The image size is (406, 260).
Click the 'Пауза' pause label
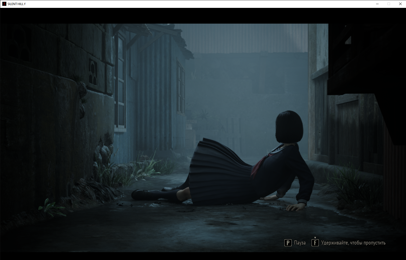300,243
